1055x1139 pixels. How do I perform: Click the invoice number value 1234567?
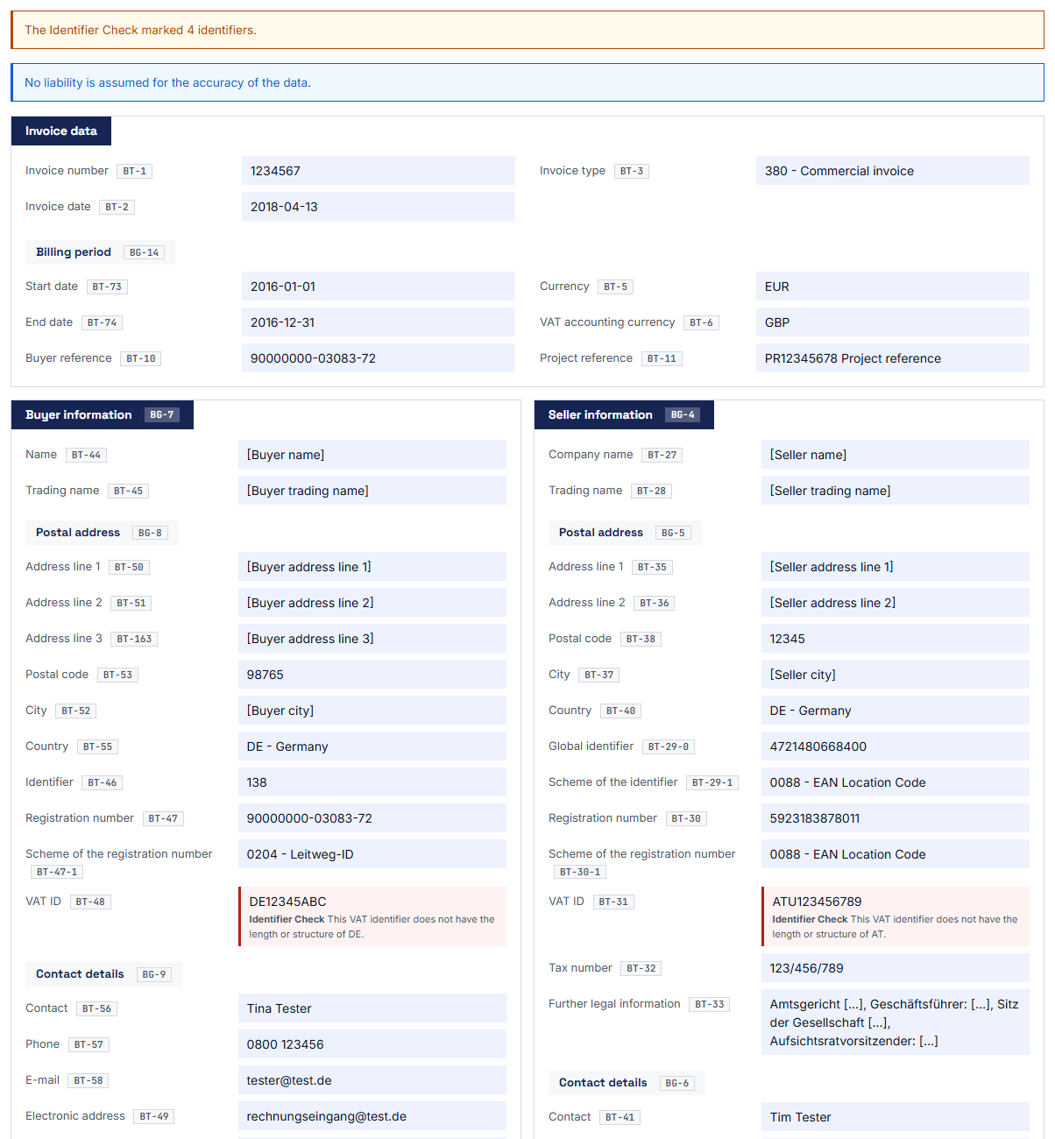378,171
